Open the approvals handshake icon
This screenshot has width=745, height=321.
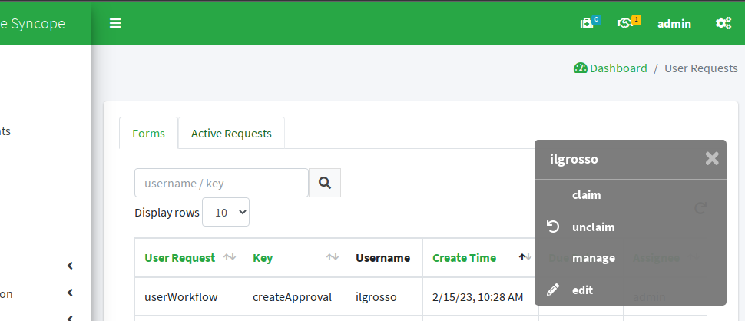pos(624,23)
